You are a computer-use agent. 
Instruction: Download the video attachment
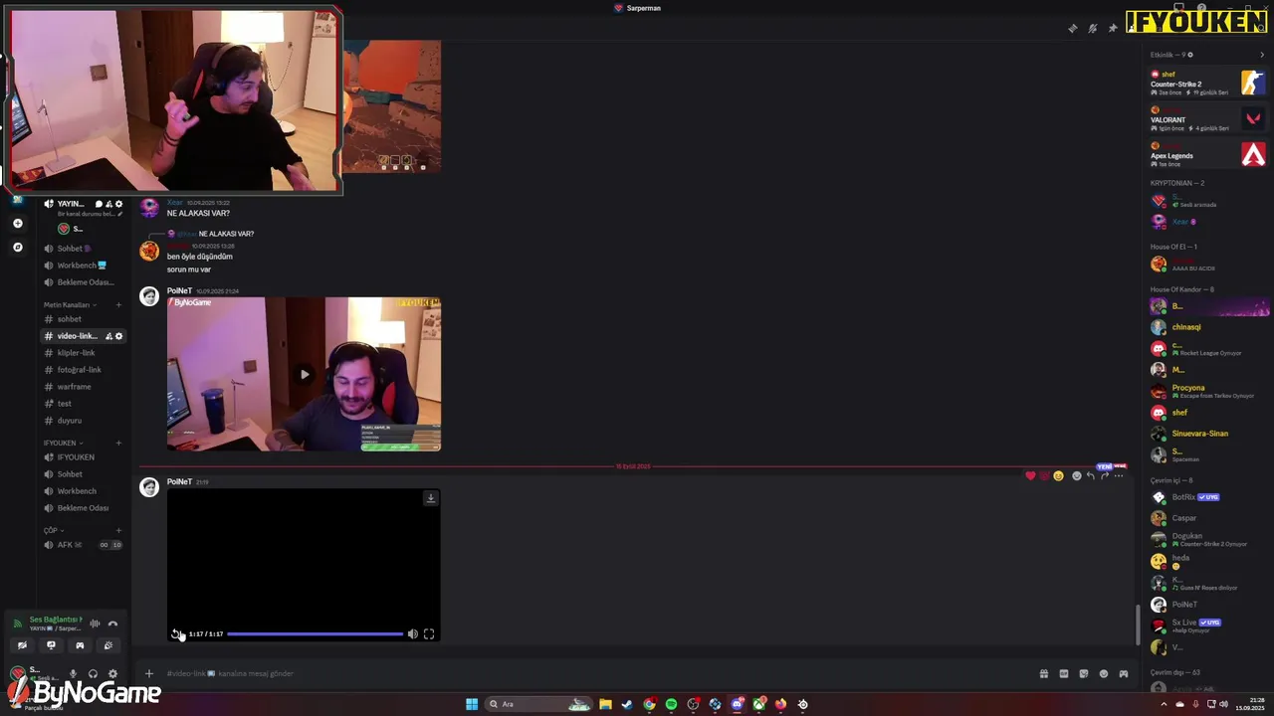pyautogui.click(x=430, y=498)
